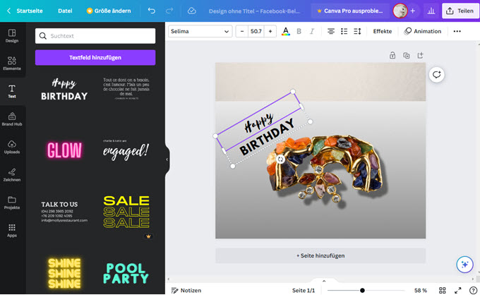Select the SALE SALE SALE template

(x=126, y=212)
